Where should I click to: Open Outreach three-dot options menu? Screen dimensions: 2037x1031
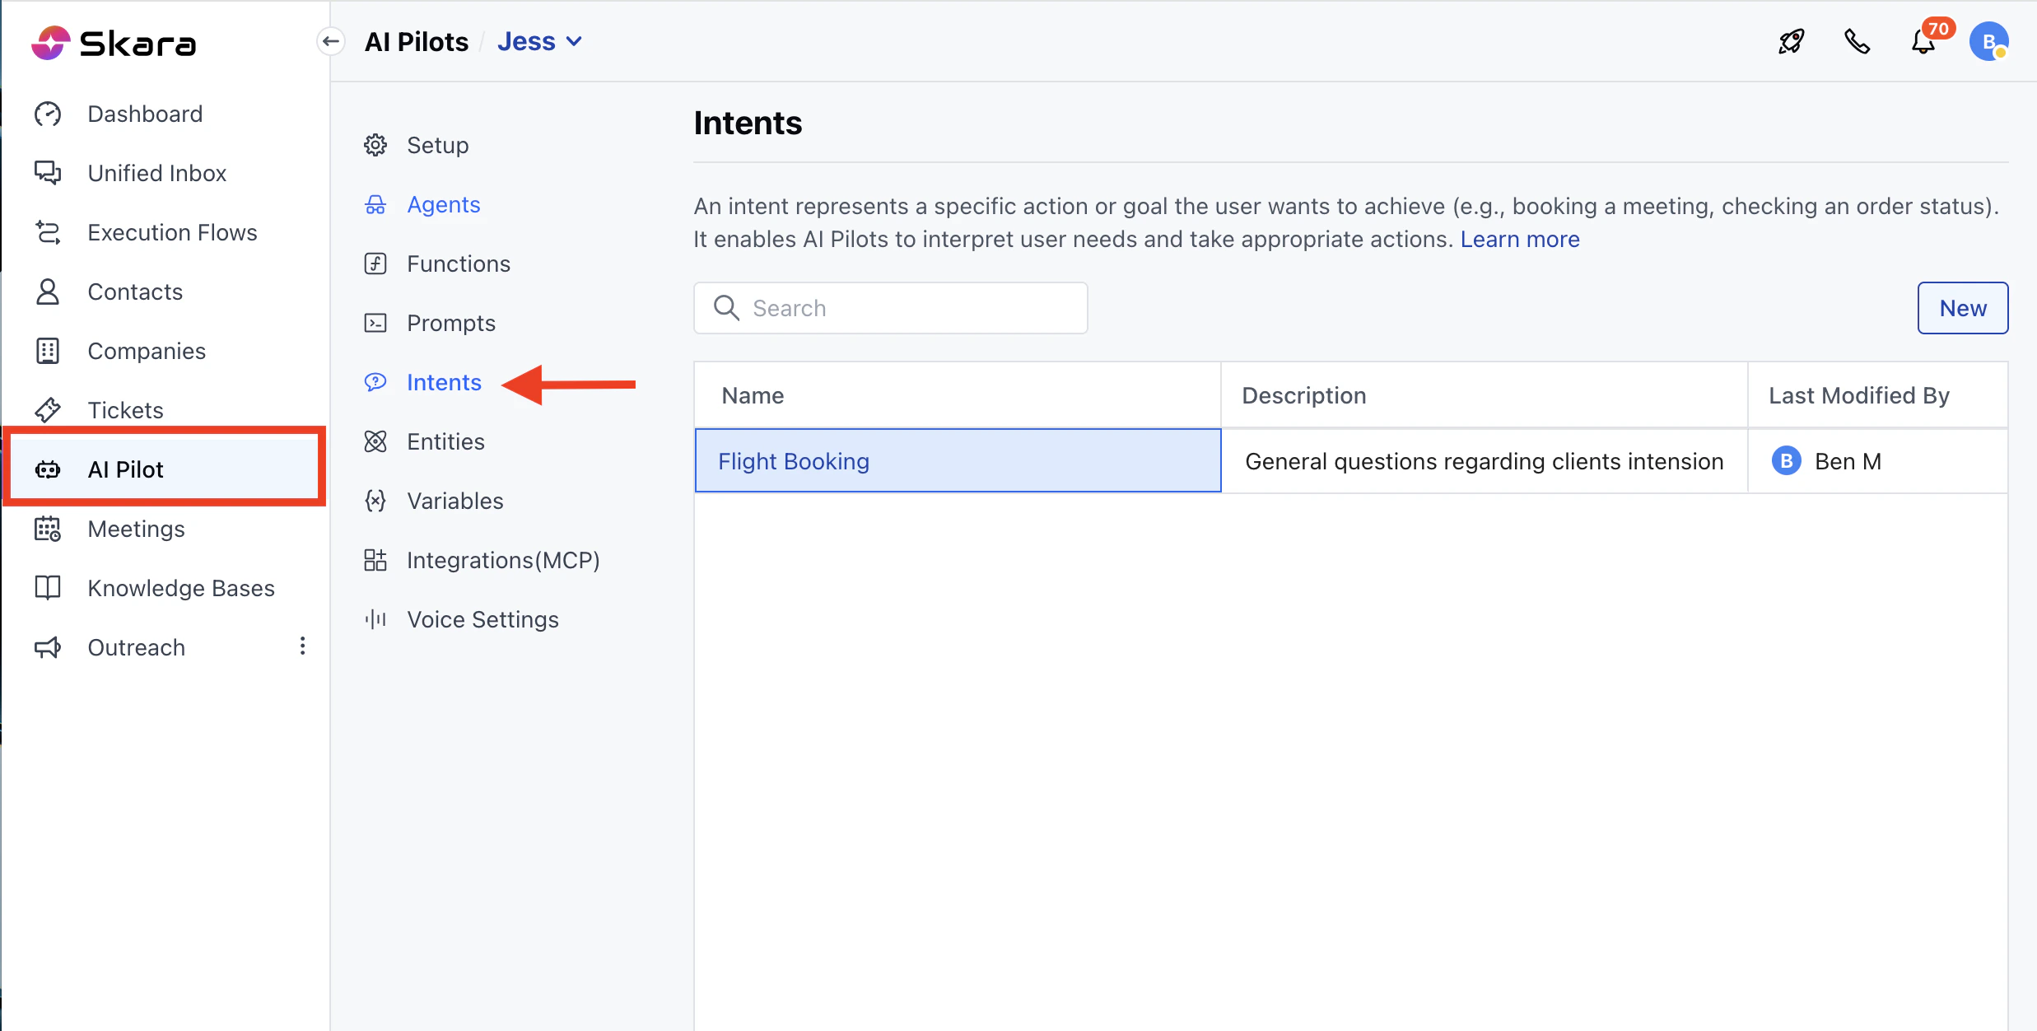(x=302, y=646)
